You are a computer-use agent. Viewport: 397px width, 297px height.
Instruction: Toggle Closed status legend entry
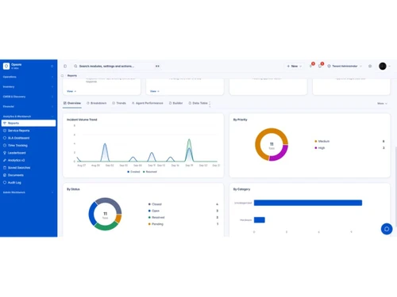pos(155,204)
